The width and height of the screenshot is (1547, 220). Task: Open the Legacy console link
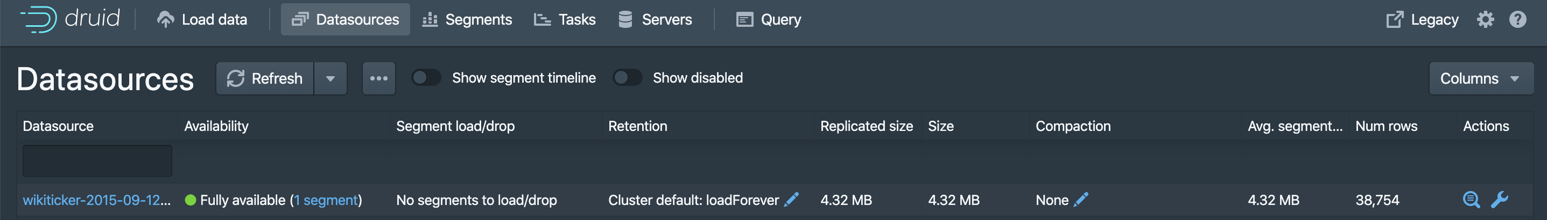click(x=1422, y=20)
